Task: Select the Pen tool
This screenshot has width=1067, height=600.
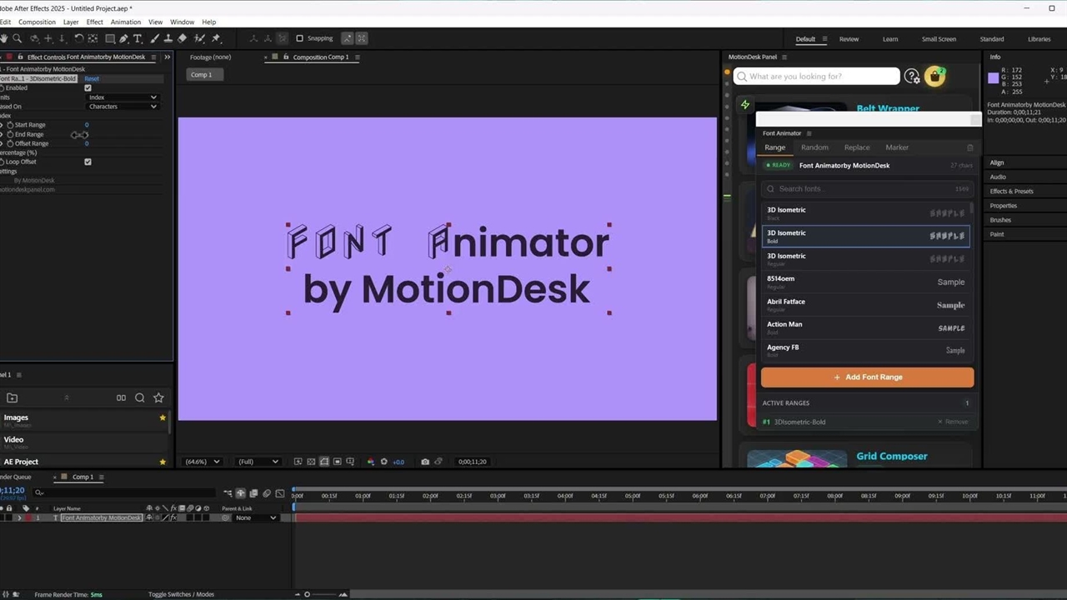Action: coord(123,38)
